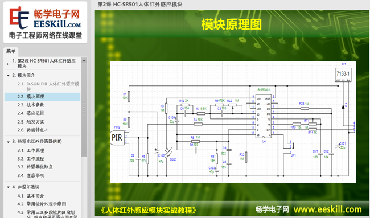Visit the www.eeskill.com link
370x218 pixels.
[327, 209]
